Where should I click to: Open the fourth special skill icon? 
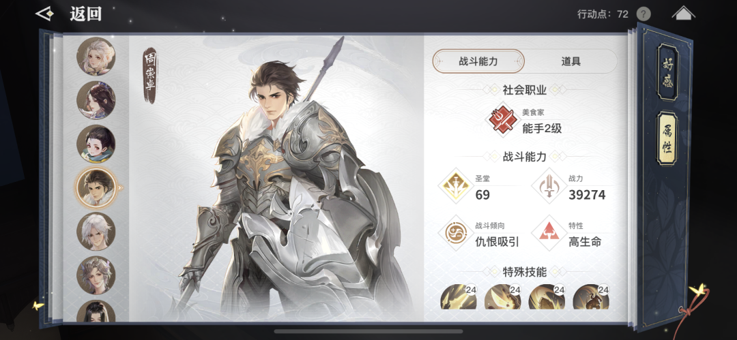(x=591, y=297)
